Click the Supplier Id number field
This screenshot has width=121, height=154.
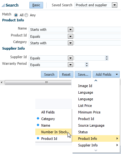[x=90, y=58]
